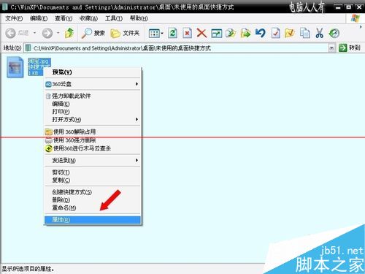Open the Folders pane button
This screenshot has height=274, width=365.
click(125, 33)
